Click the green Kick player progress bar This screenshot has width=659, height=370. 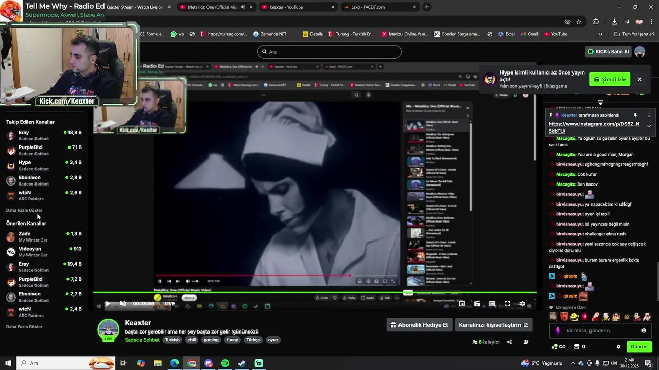pyautogui.click(x=315, y=293)
